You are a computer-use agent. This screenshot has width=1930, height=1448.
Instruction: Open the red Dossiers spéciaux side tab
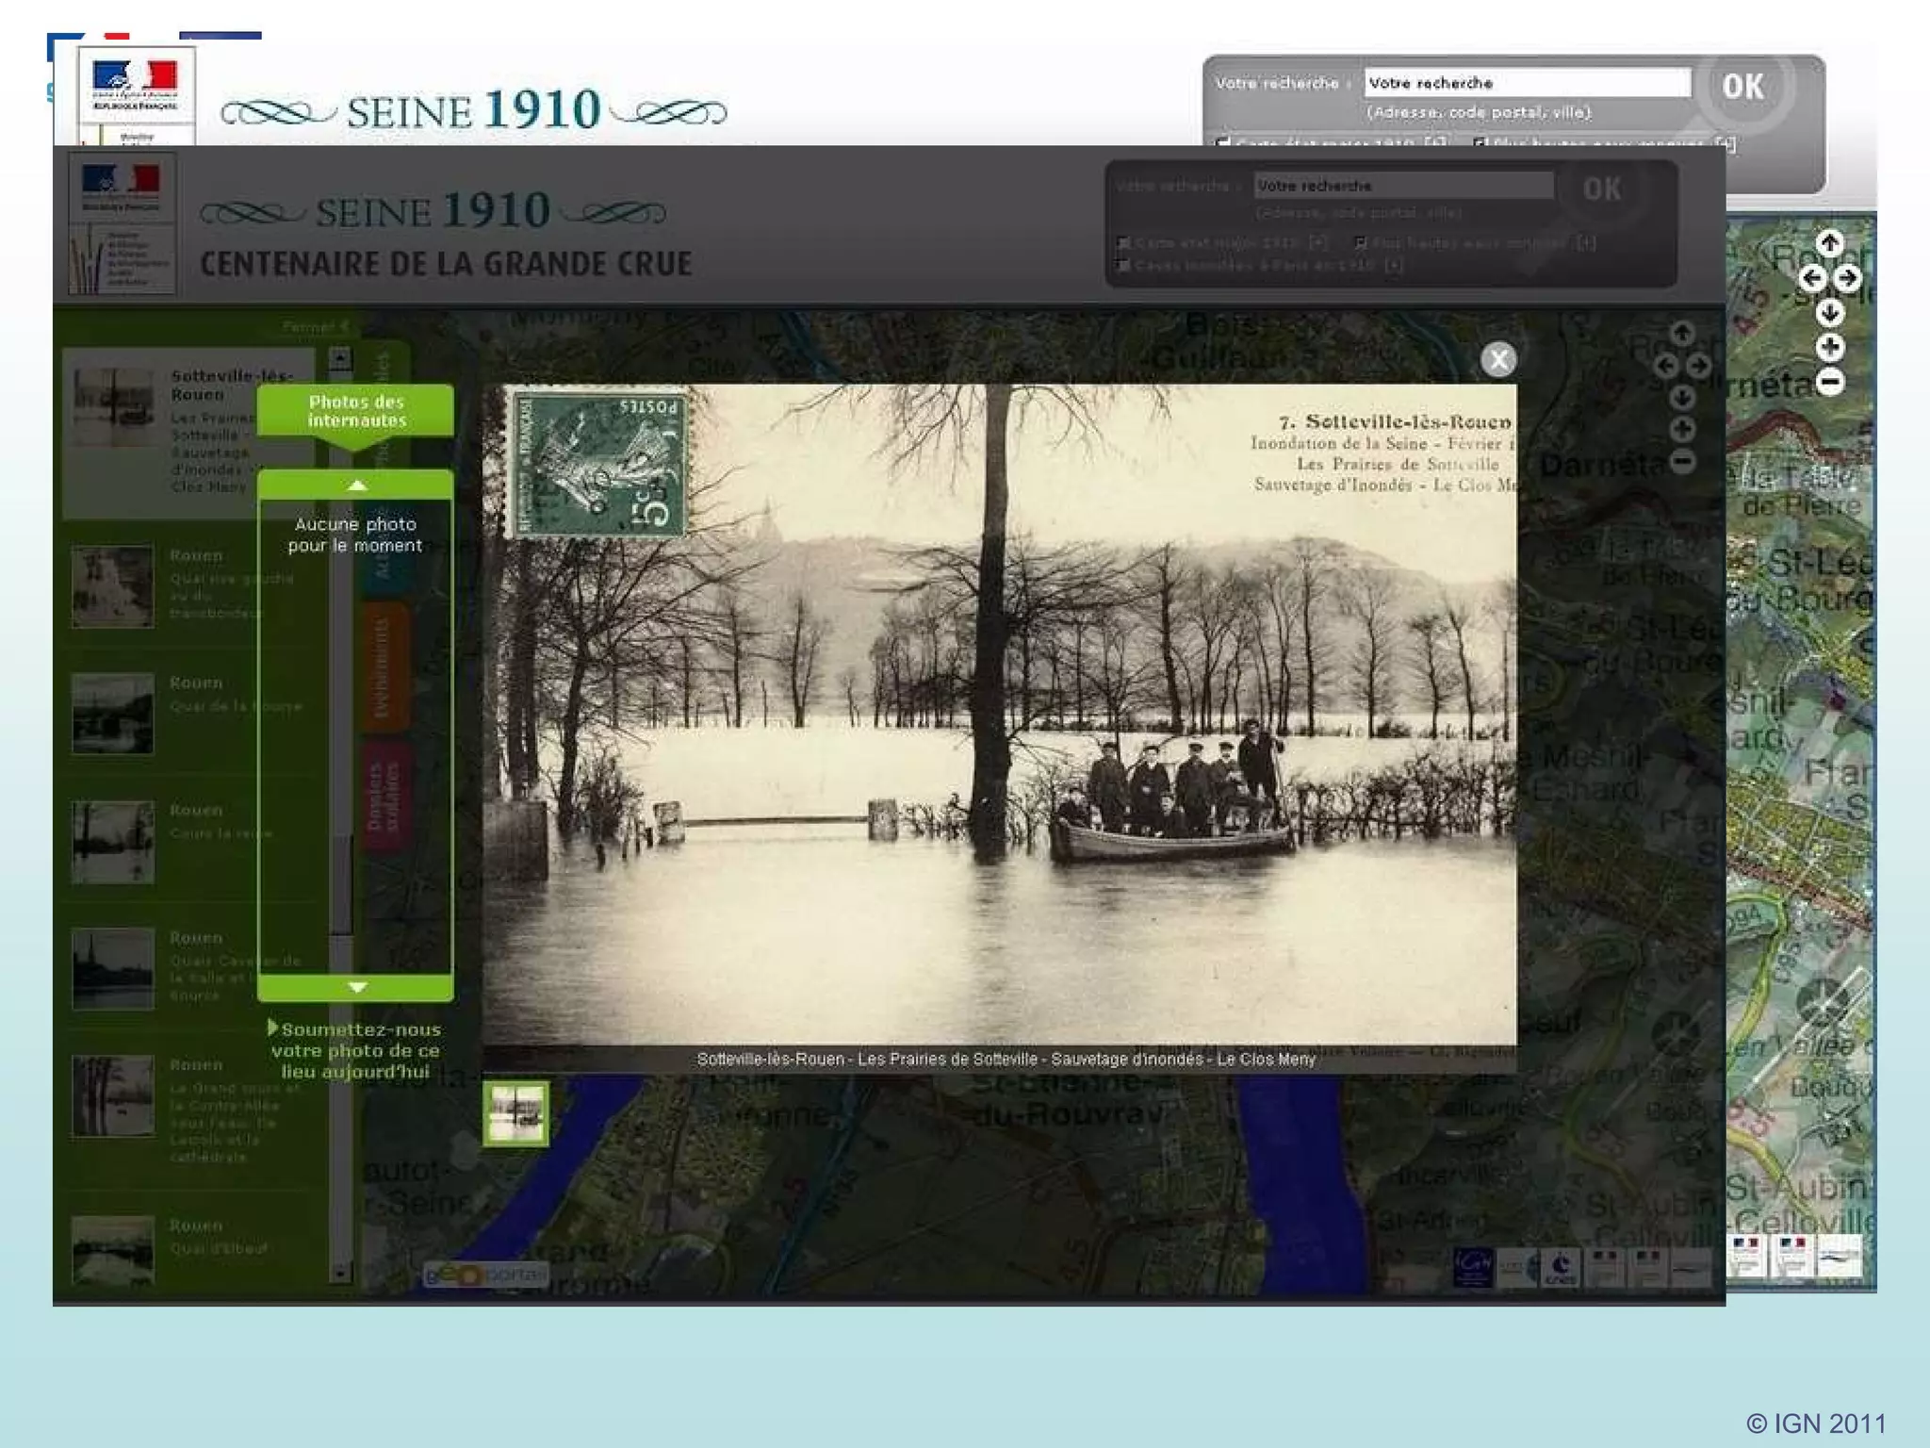click(x=383, y=798)
